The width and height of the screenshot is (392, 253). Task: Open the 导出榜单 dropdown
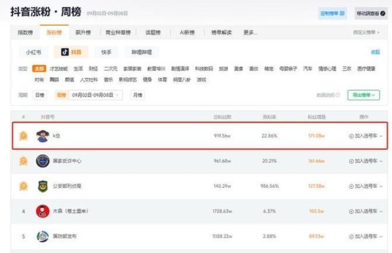coord(363,95)
